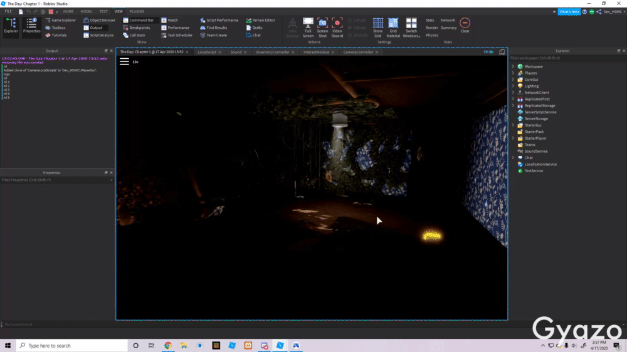The image size is (627, 352).
Task: Open the InventoryController script tab
Action: [x=272, y=53]
